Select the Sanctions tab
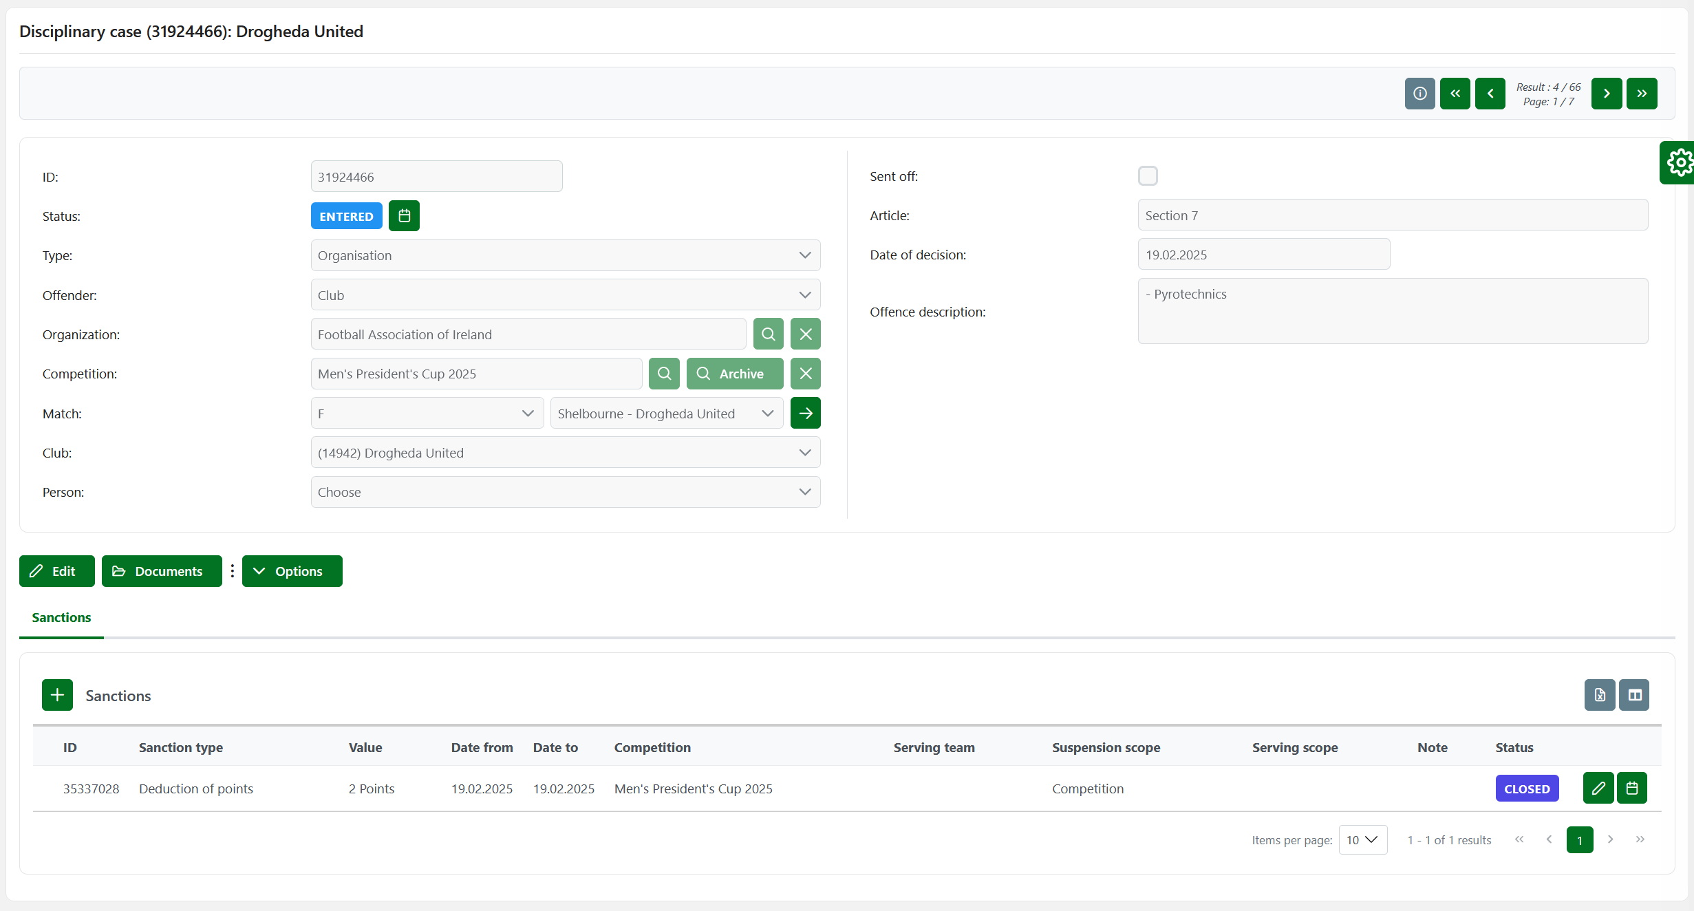 [x=61, y=618]
